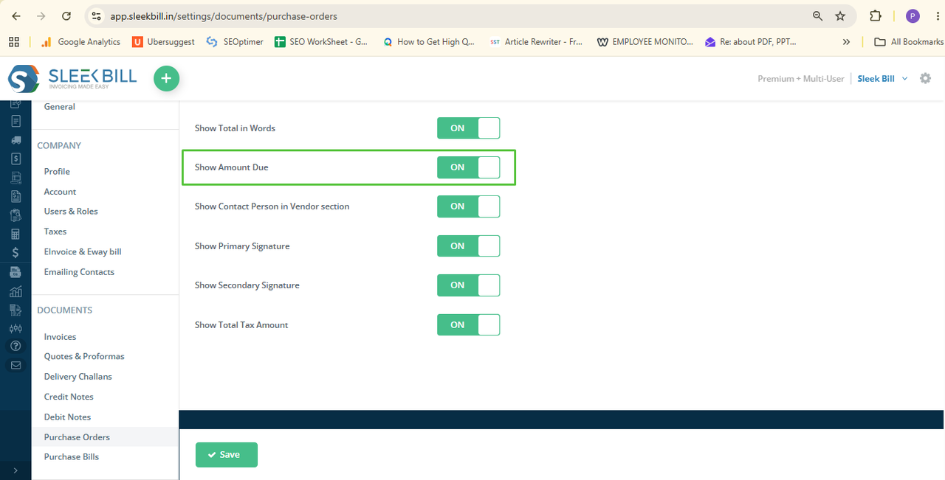The height and width of the screenshot is (480, 945).
Task: Open Article Rewriter bookmark
Action: tap(536, 42)
